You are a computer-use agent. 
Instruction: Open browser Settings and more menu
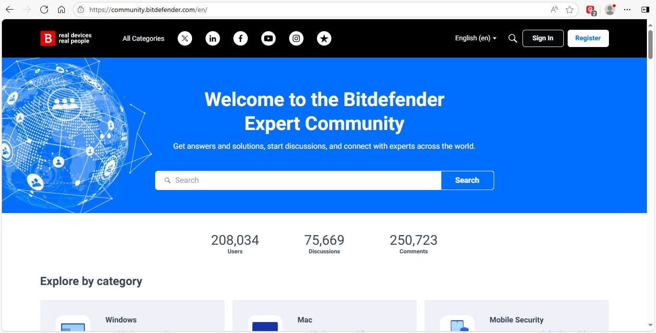click(627, 10)
